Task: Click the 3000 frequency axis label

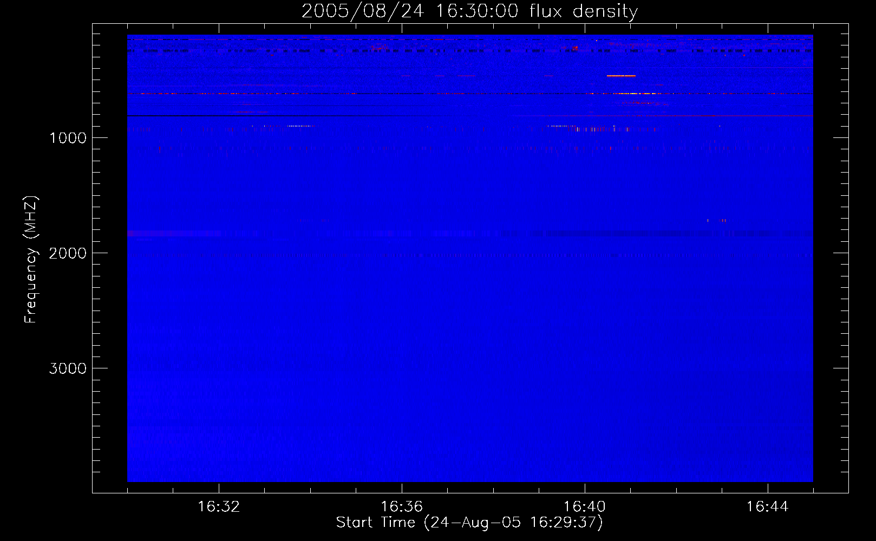Action: [x=68, y=368]
